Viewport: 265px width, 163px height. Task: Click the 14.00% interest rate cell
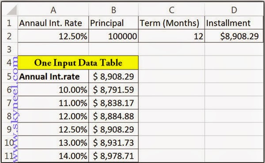(x=53, y=156)
